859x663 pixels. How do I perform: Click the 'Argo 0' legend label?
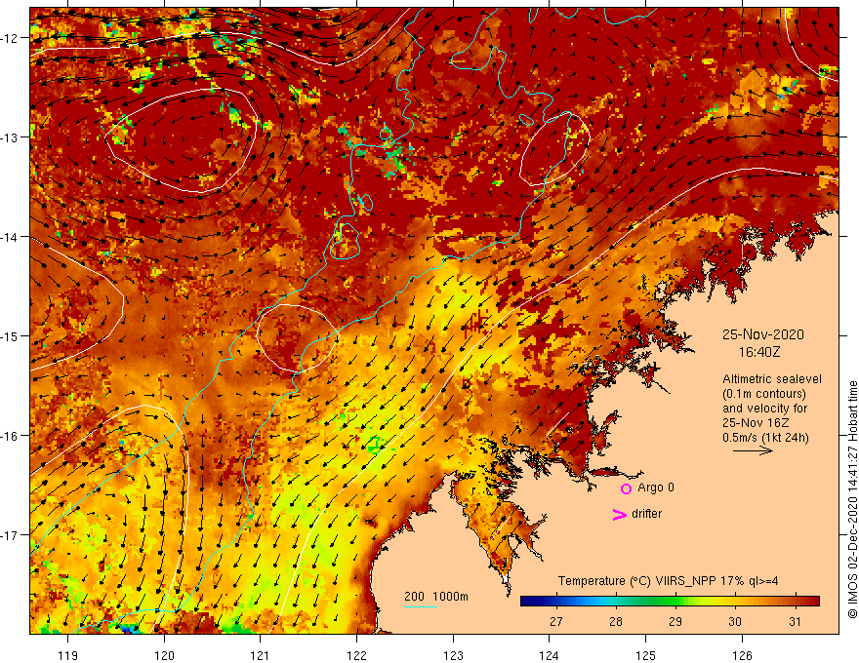tap(656, 487)
